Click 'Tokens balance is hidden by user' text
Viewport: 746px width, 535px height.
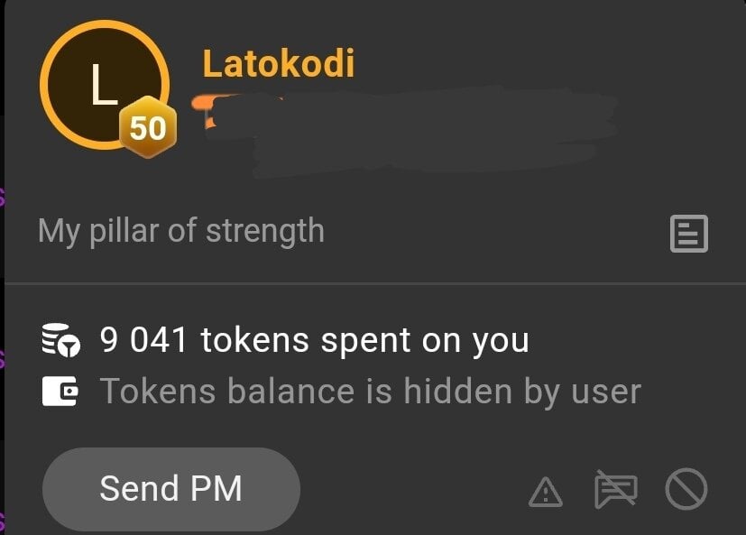[371, 392]
